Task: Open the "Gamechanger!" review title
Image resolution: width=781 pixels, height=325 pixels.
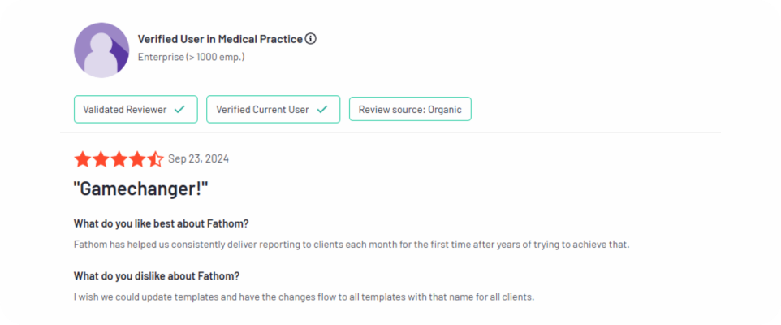Action: coord(141,190)
